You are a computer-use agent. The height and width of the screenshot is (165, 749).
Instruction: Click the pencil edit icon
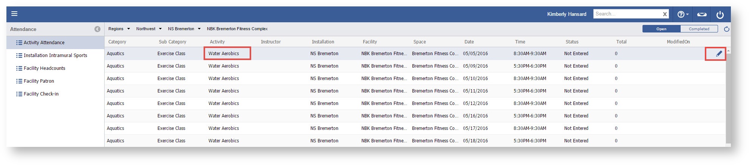click(x=719, y=54)
